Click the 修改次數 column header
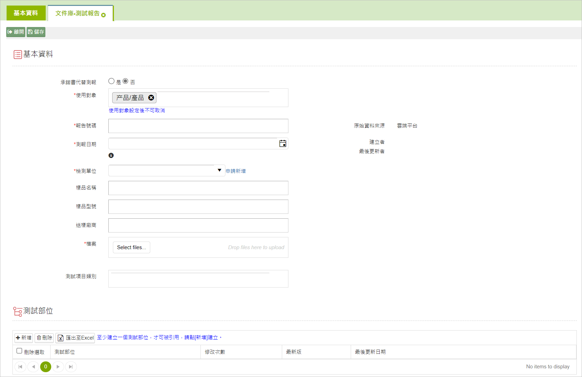 (x=241, y=352)
